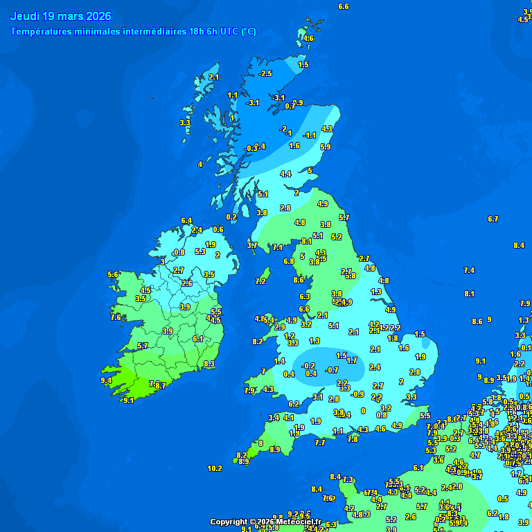Image resolution: width=532 pixels, height=532 pixels.
Task: Select the 7.1 reading in southwest Scotland
Action: (x=278, y=248)
